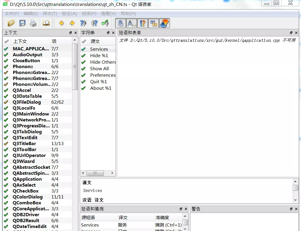Sort contexts by 上下文 column header
This screenshot has width=301, height=231.
[30, 41]
